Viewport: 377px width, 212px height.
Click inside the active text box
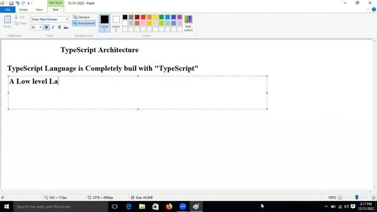(138, 92)
